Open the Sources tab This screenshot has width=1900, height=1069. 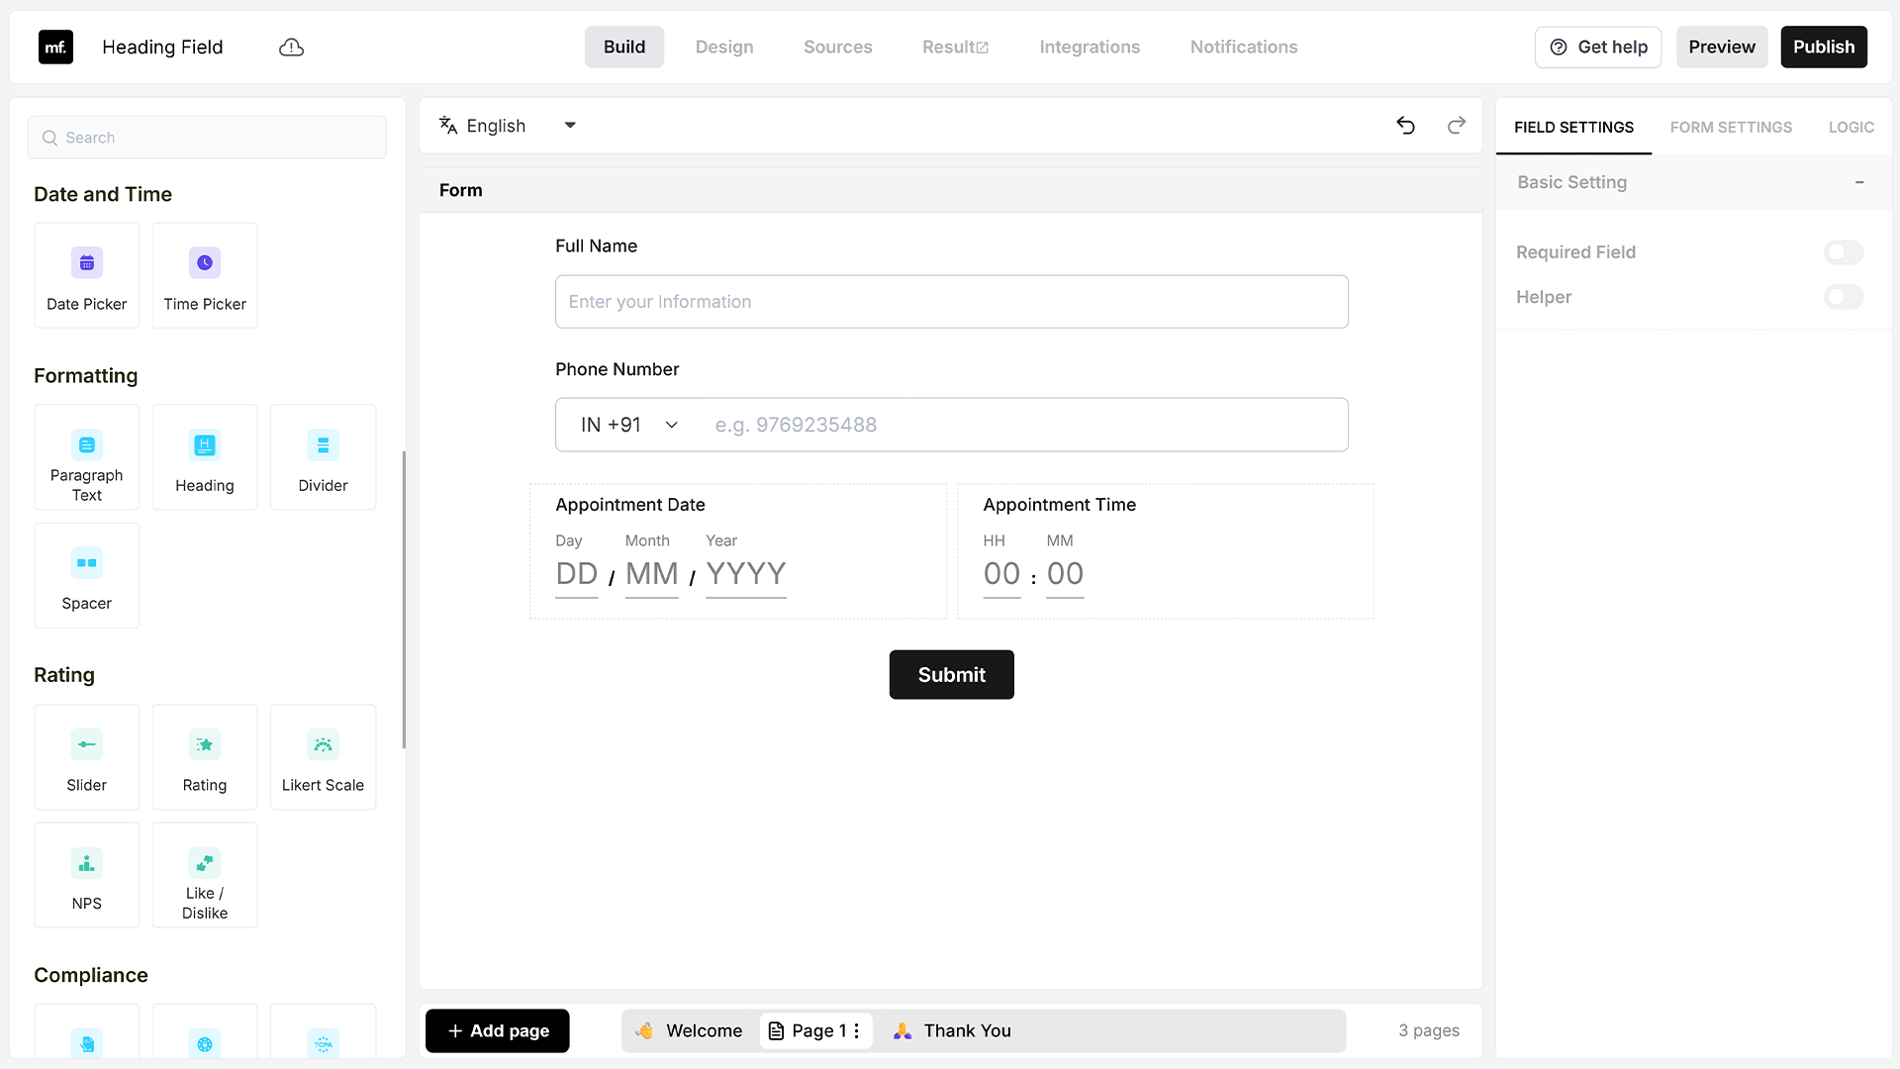(838, 47)
